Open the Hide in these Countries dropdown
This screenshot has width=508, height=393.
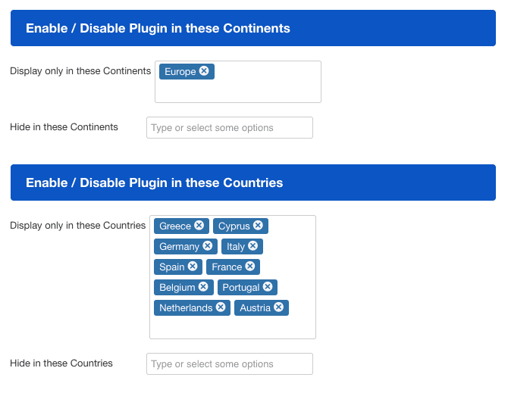coord(229,364)
